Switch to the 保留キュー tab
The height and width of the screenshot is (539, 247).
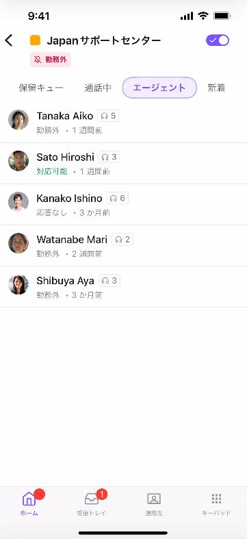click(x=41, y=88)
